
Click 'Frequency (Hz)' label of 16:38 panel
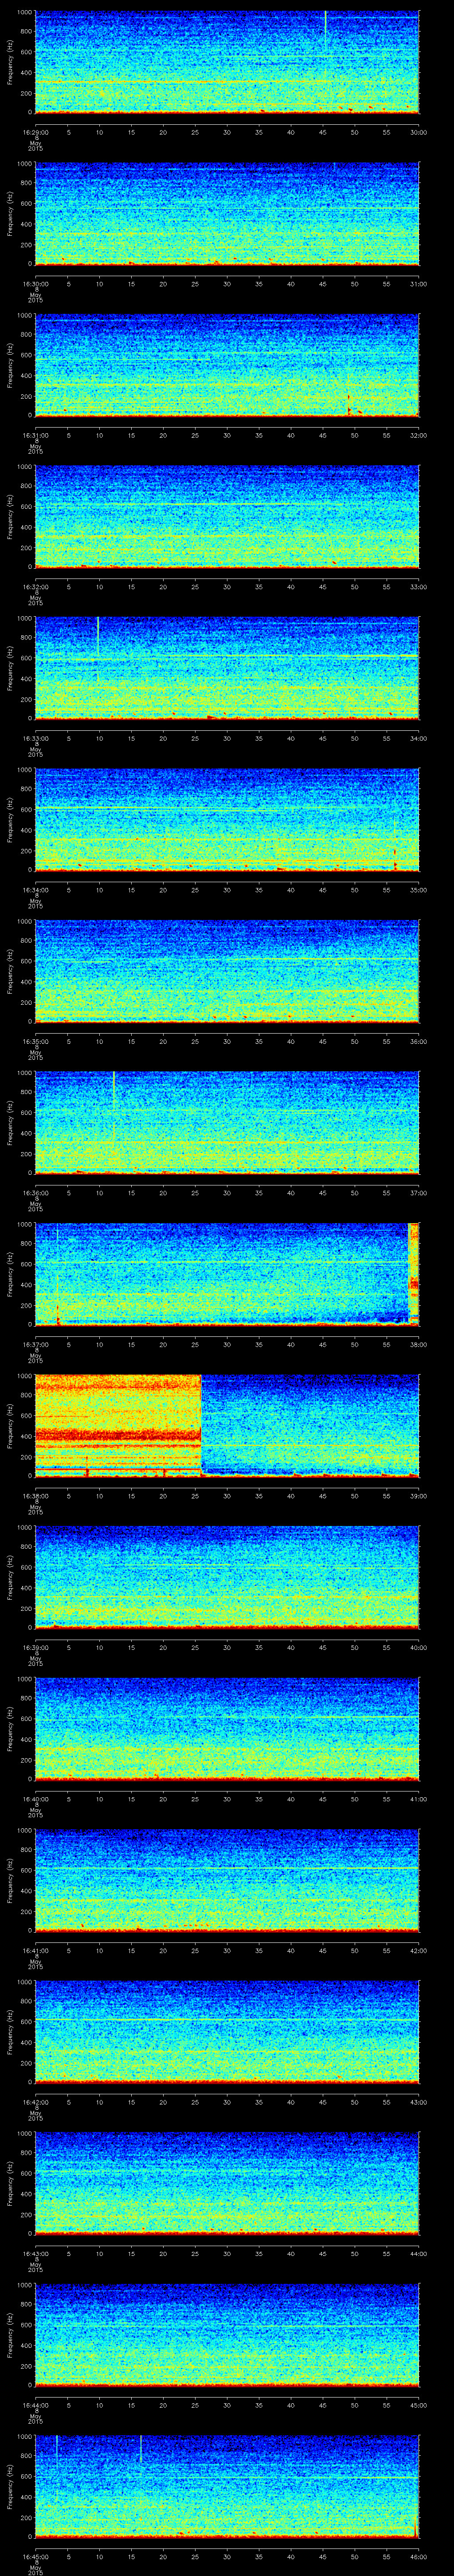(x=10, y=1426)
